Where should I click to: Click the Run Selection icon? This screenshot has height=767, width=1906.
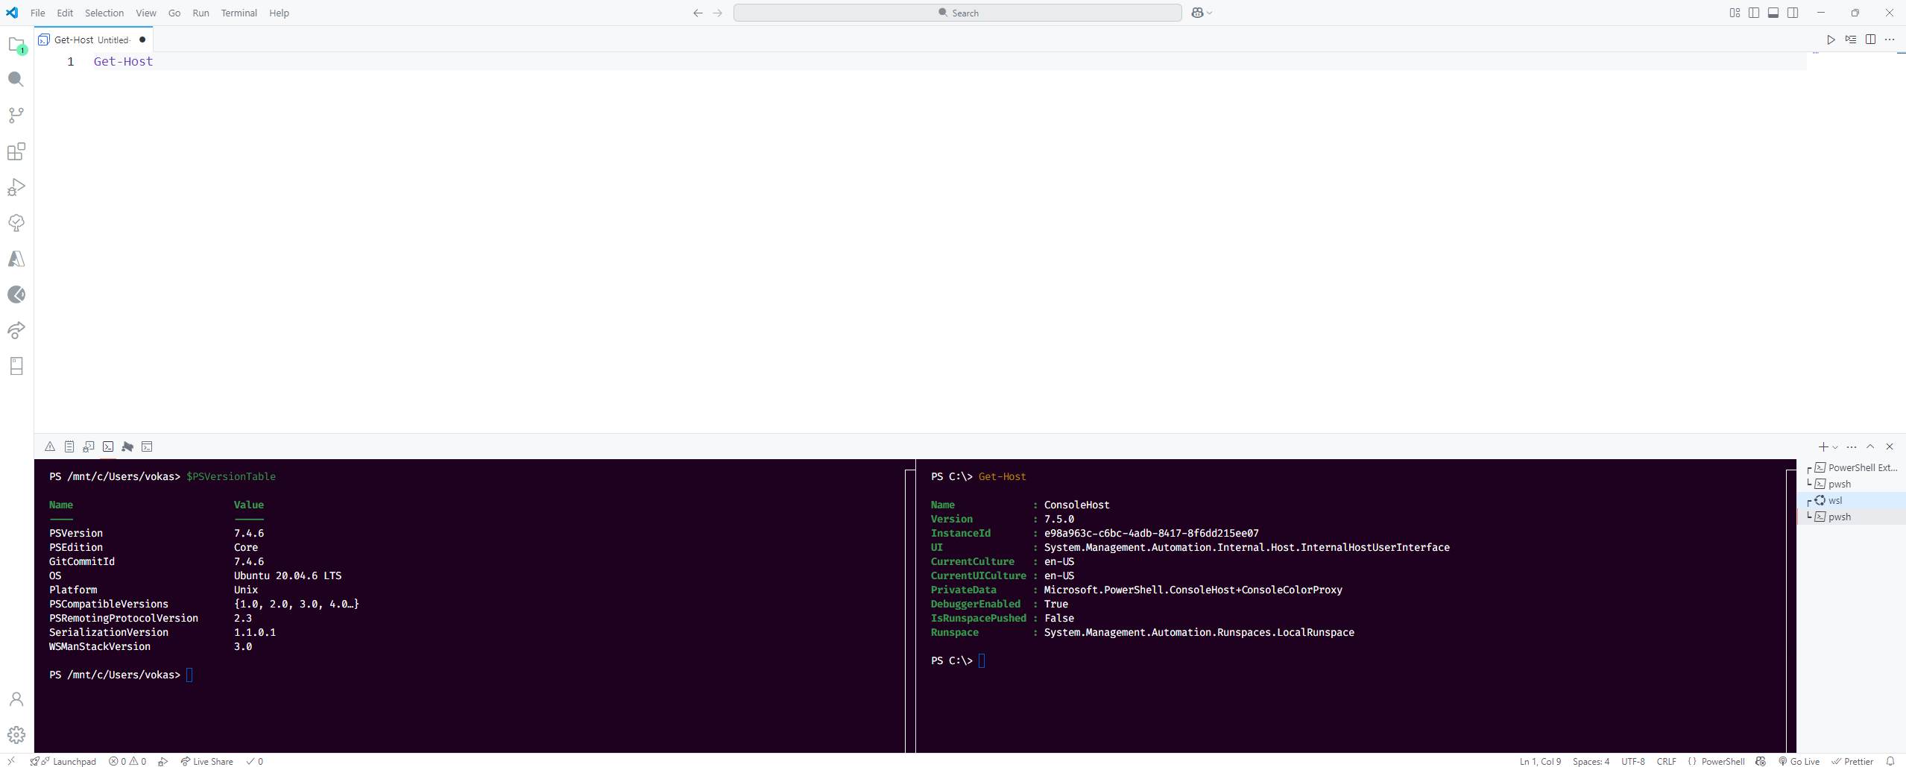(1851, 40)
